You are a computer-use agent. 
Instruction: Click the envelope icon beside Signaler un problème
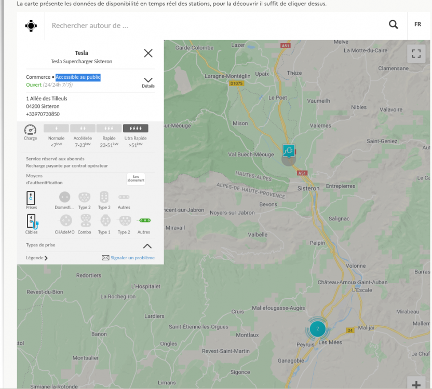coord(105,258)
